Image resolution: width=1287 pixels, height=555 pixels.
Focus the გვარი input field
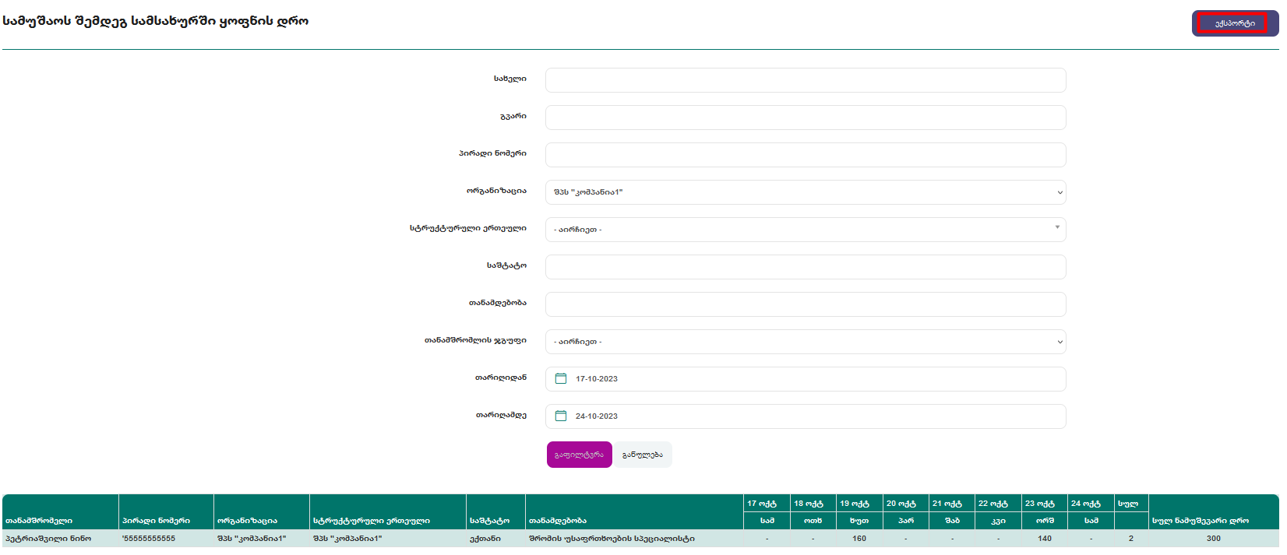[x=806, y=118]
